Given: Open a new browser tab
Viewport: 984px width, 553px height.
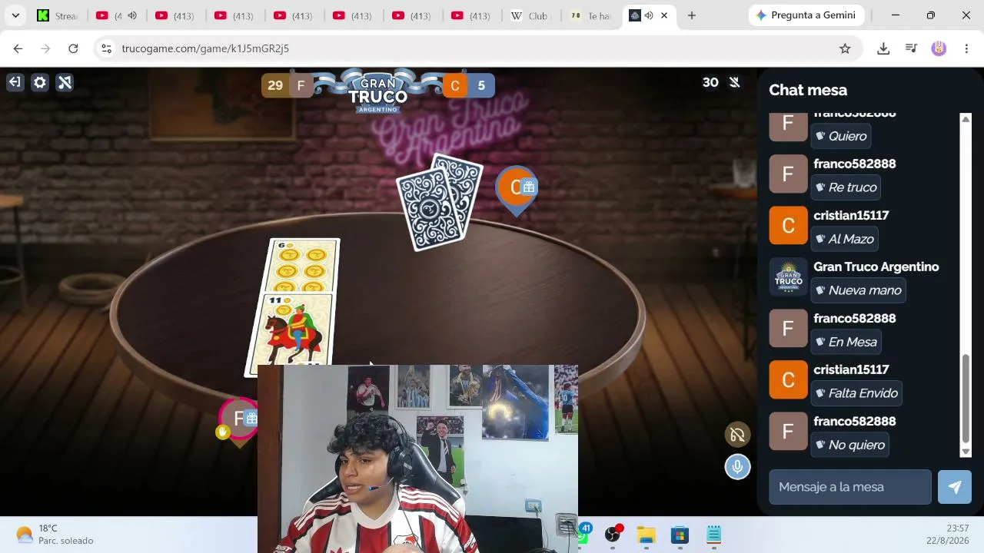Looking at the screenshot, I should tap(692, 15).
